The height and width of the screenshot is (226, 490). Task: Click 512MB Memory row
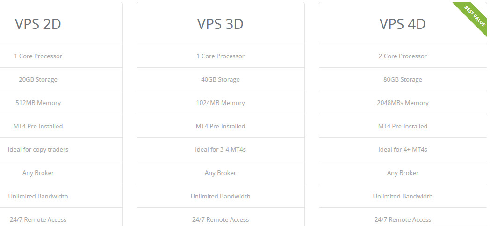pyautogui.click(x=61, y=103)
